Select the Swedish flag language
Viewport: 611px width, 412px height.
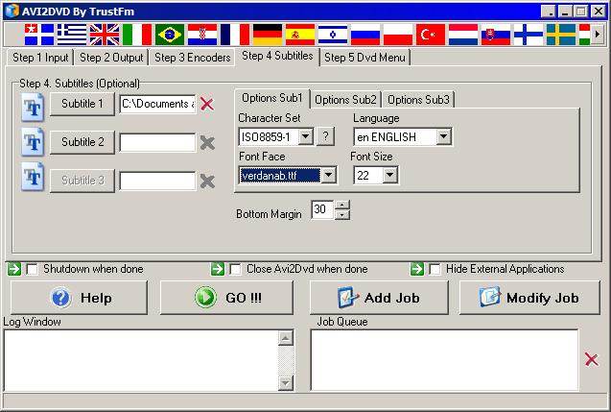point(561,35)
